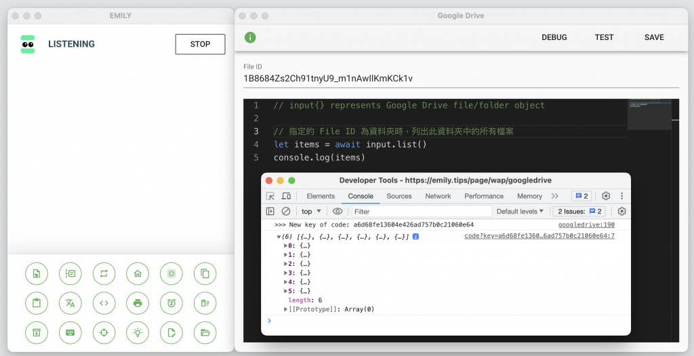Expand the [[Prototype]] Array(0) entry
The height and width of the screenshot is (356, 694).
point(285,309)
